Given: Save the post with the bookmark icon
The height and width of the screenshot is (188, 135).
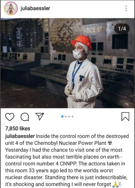Looking at the screenshot, I should pyautogui.click(x=125, y=116).
